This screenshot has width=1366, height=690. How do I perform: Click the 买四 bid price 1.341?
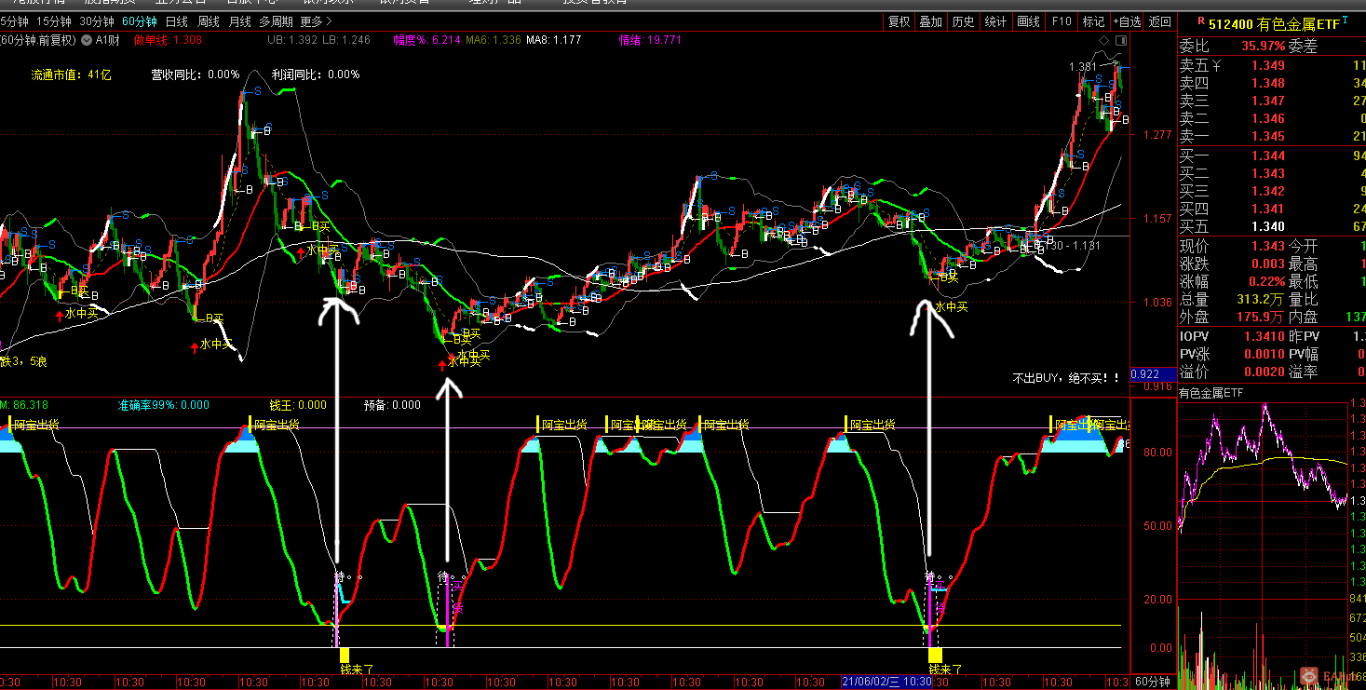[1268, 209]
